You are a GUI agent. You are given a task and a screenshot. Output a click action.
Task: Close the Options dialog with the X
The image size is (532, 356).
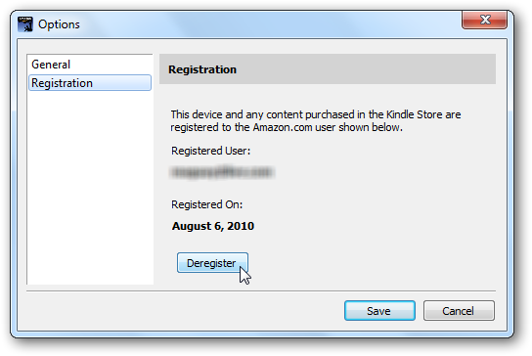click(484, 20)
